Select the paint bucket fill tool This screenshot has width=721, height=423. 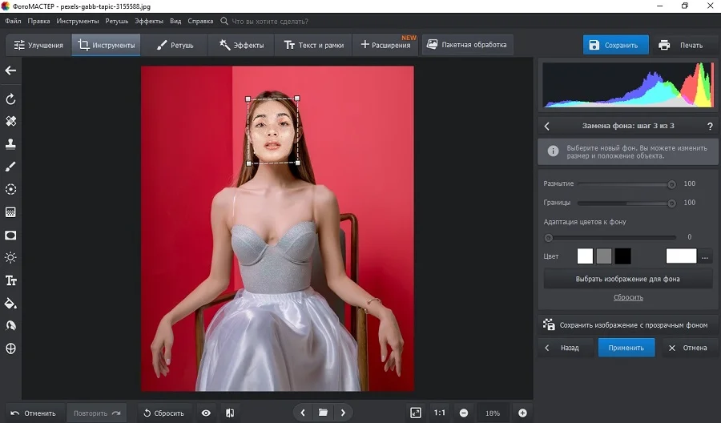(10, 304)
